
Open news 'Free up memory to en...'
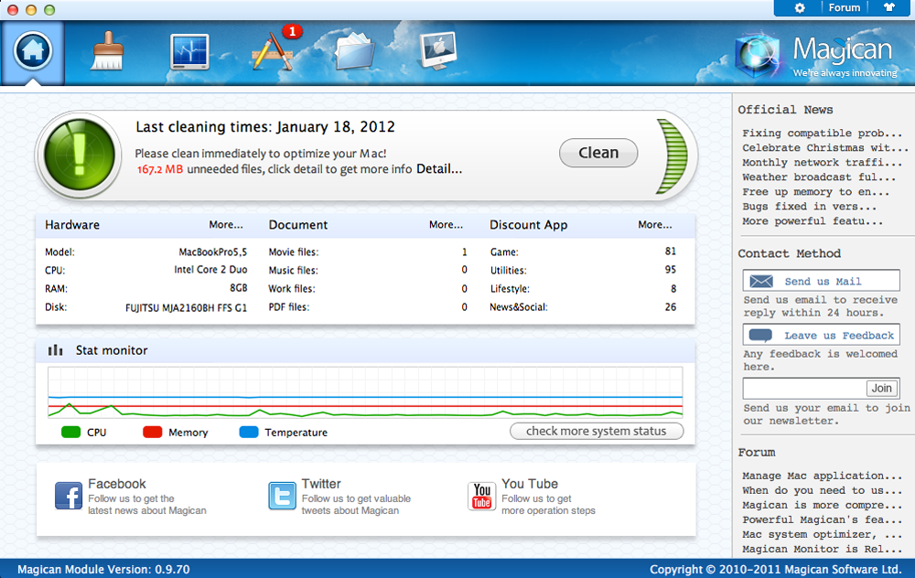coord(815,191)
